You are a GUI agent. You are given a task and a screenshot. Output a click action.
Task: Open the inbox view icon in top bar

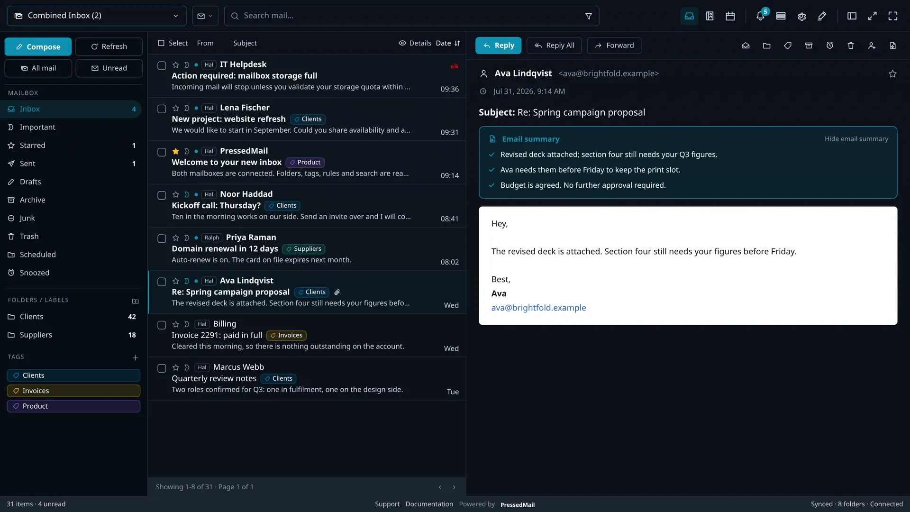pyautogui.click(x=689, y=16)
